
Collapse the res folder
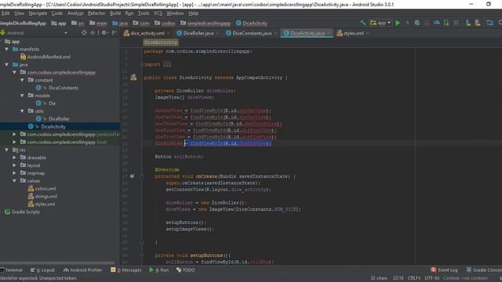(x=7, y=150)
